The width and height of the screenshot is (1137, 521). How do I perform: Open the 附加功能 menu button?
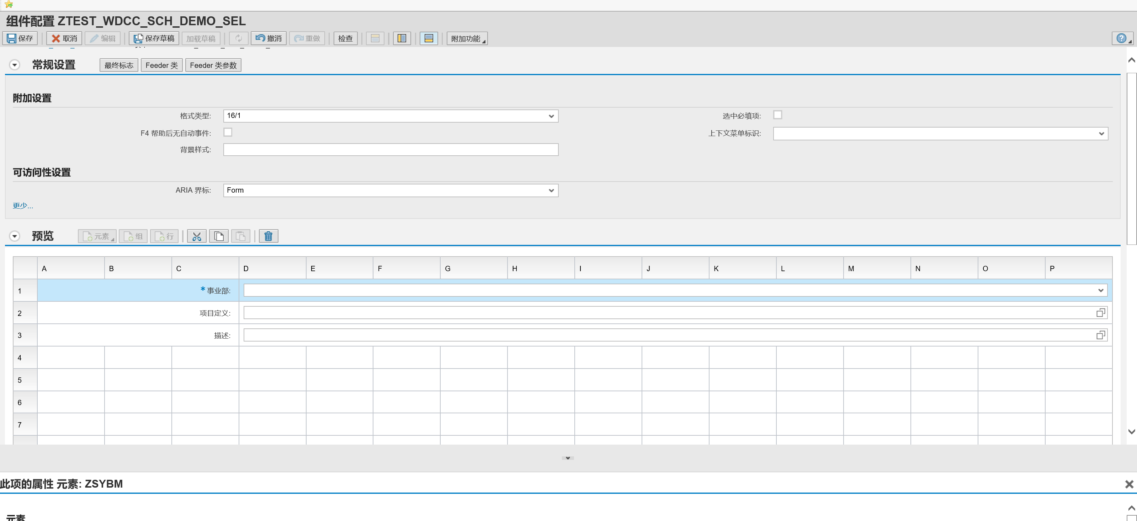(467, 38)
